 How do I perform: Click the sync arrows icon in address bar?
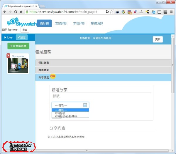pyautogui.click(x=107, y=12)
